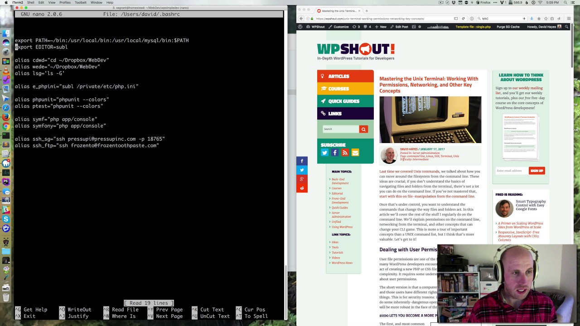This screenshot has width=580, height=326.
Task: Close the Mastering the Unix Terminal tab
Action: click(359, 11)
